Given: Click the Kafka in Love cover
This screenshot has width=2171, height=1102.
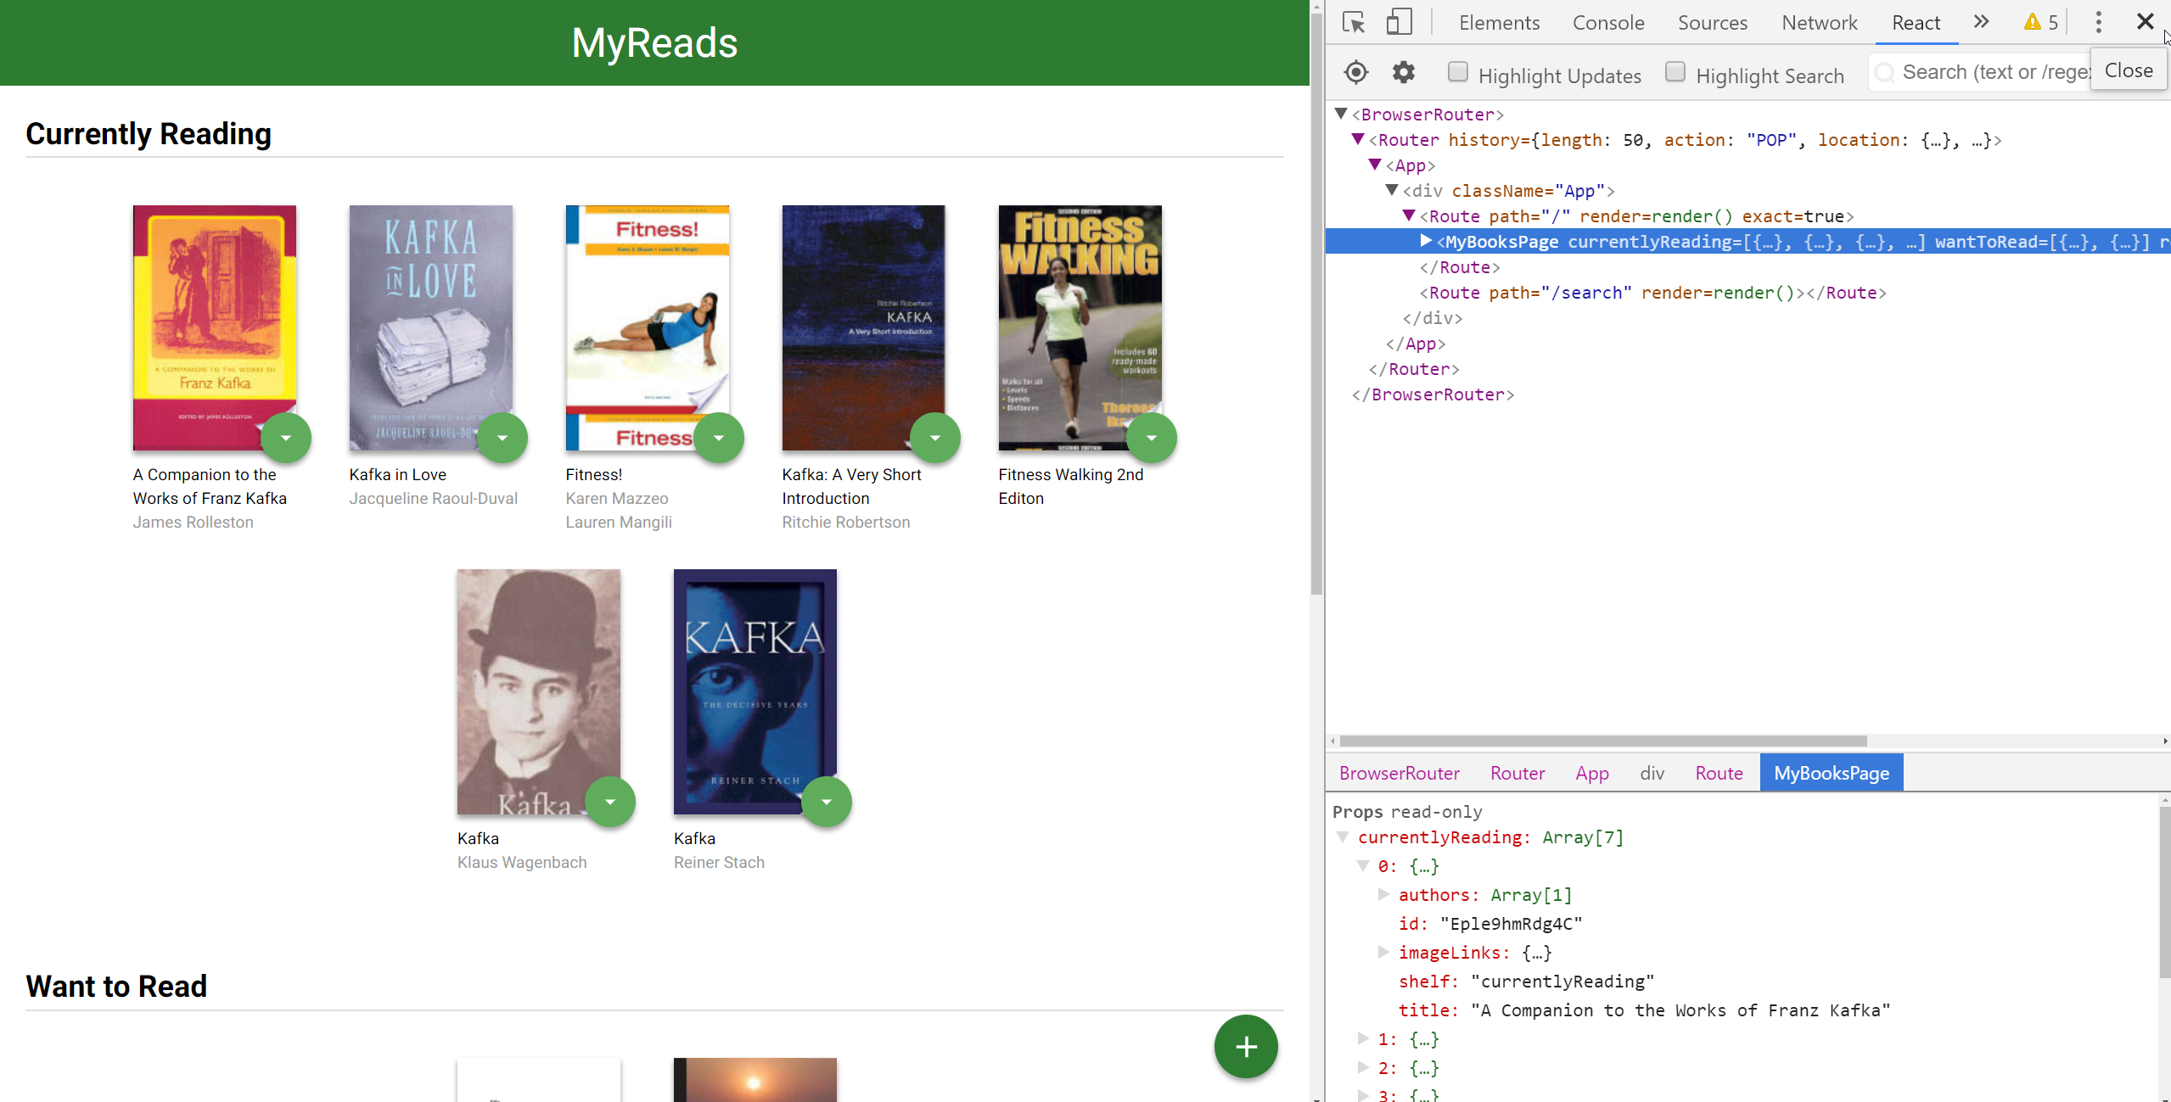Looking at the screenshot, I should pyautogui.click(x=431, y=327).
